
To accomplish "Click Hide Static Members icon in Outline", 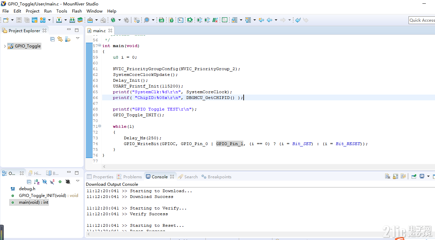I will click(x=52, y=182).
